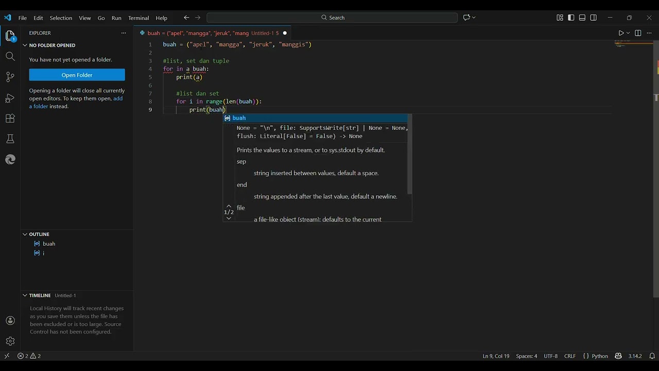Viewport: 659px width, 371px height.
Task: Click Copilot status icon in status bar
Action: click(618, 356)
